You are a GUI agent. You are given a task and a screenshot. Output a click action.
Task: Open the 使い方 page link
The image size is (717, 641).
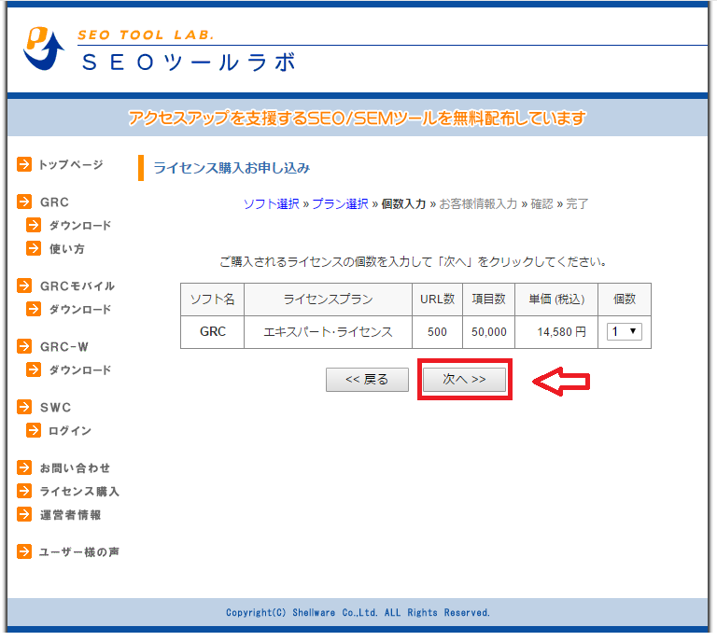coord(67,248)
